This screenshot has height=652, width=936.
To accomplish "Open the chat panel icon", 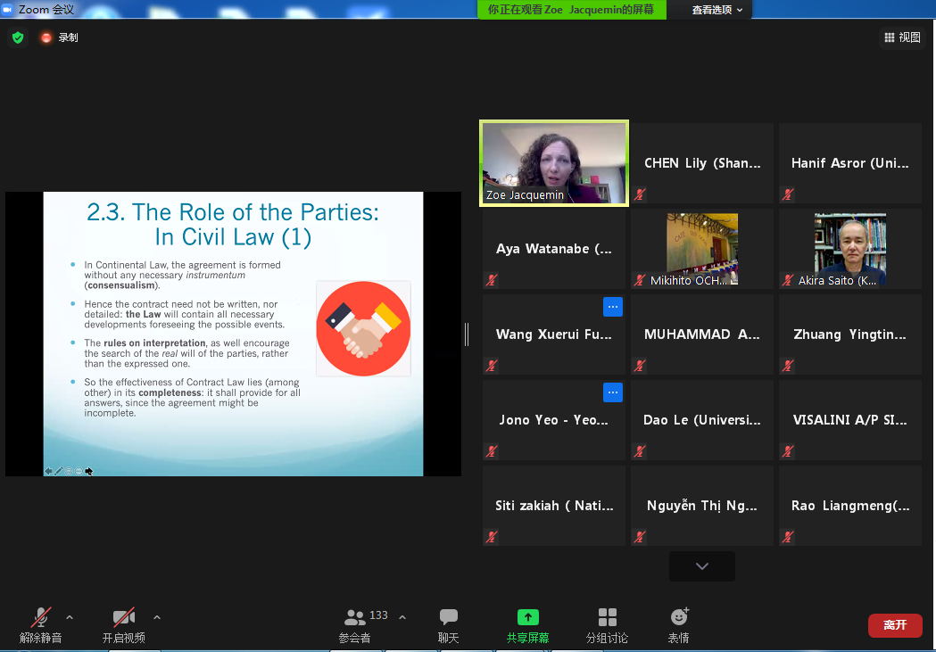I will [449, 618].
